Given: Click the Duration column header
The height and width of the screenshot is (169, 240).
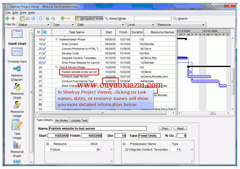Looking at the screenshot, I should 137,32.
